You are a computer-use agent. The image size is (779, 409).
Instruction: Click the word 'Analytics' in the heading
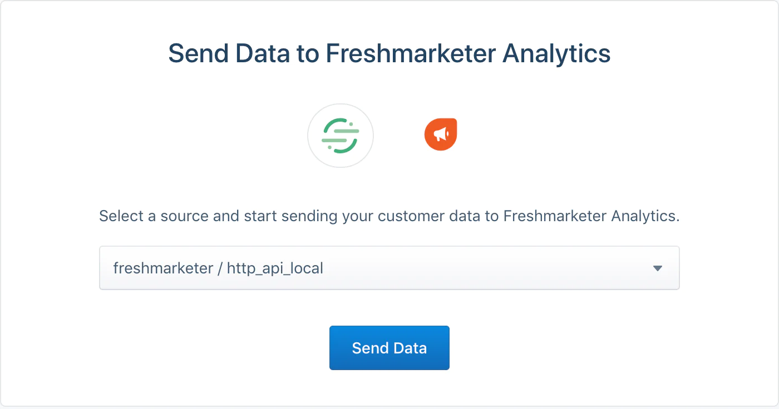pyautogui.click(x=556, y=54)
